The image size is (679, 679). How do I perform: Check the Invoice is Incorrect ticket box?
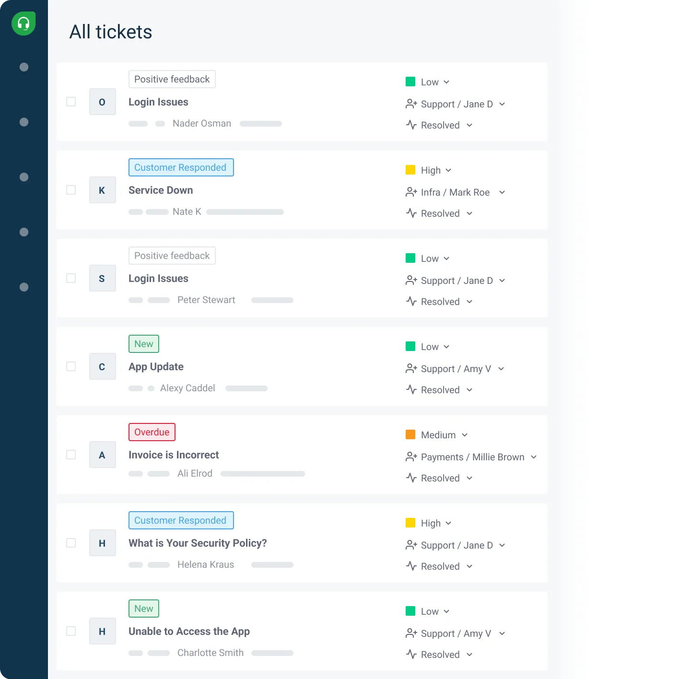[71, 455]
